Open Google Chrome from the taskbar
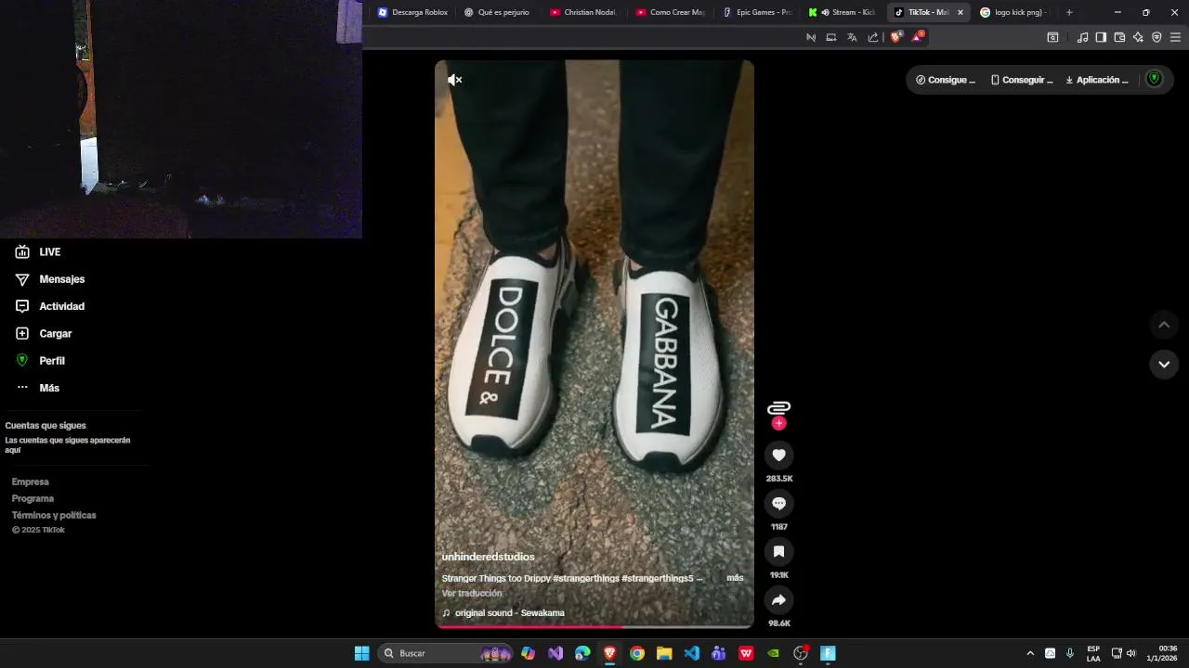 pos(637,653)
